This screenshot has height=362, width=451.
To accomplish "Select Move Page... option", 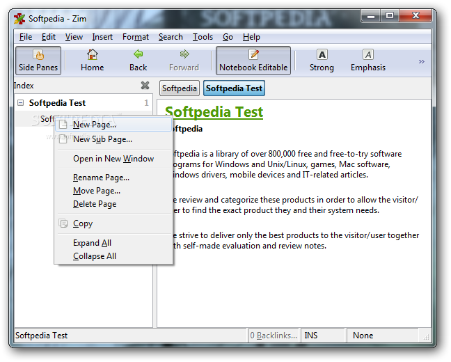I will pos(114,191).
